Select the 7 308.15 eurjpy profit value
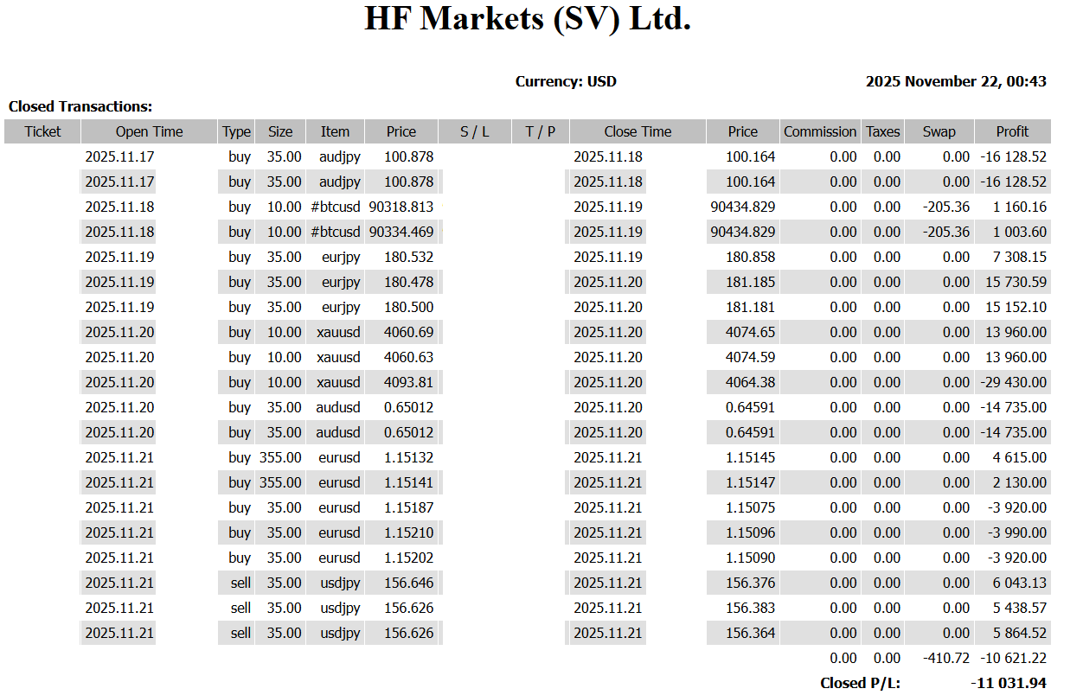Image resolution: width=1083 pixels, height=695 pixels. (1019, 257)
